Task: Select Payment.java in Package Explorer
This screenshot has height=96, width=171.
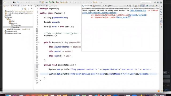Action: tap(17, 25)
